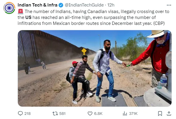The image size is (176, 119).
Task: View analytics bar chart icon
Action: pos(125,114)
